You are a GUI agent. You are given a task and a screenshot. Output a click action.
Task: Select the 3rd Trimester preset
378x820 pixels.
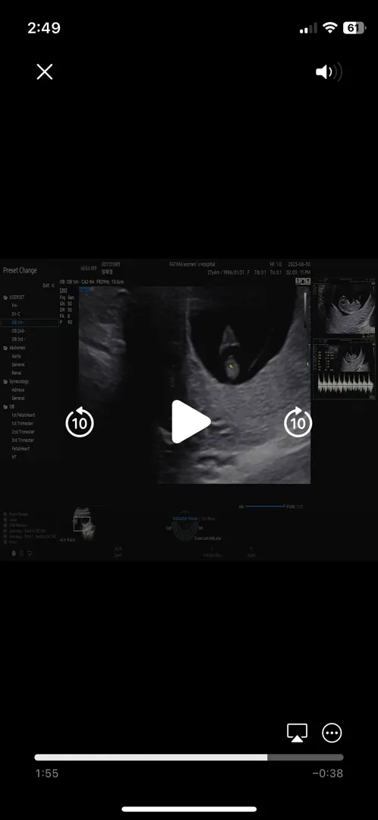pos(23,440)
